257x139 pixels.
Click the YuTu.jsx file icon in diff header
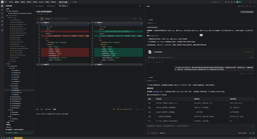coord(42,19)
